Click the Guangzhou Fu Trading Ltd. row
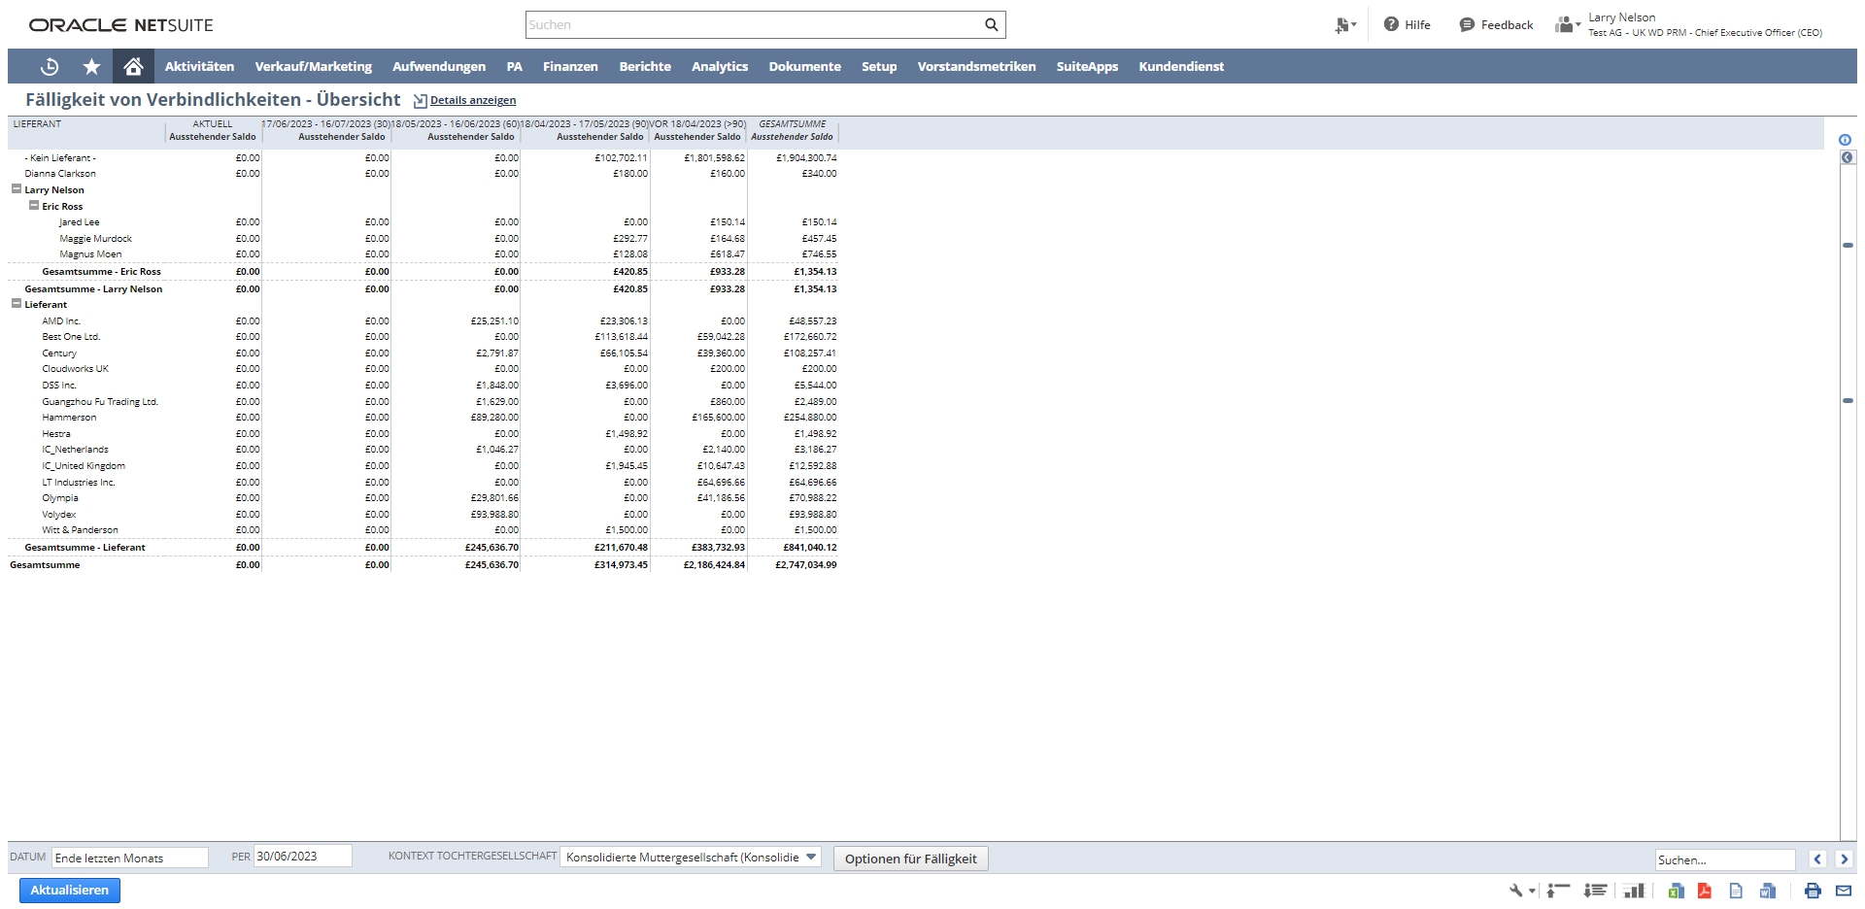Screen dimensions: 1865x909 (100, 401)
